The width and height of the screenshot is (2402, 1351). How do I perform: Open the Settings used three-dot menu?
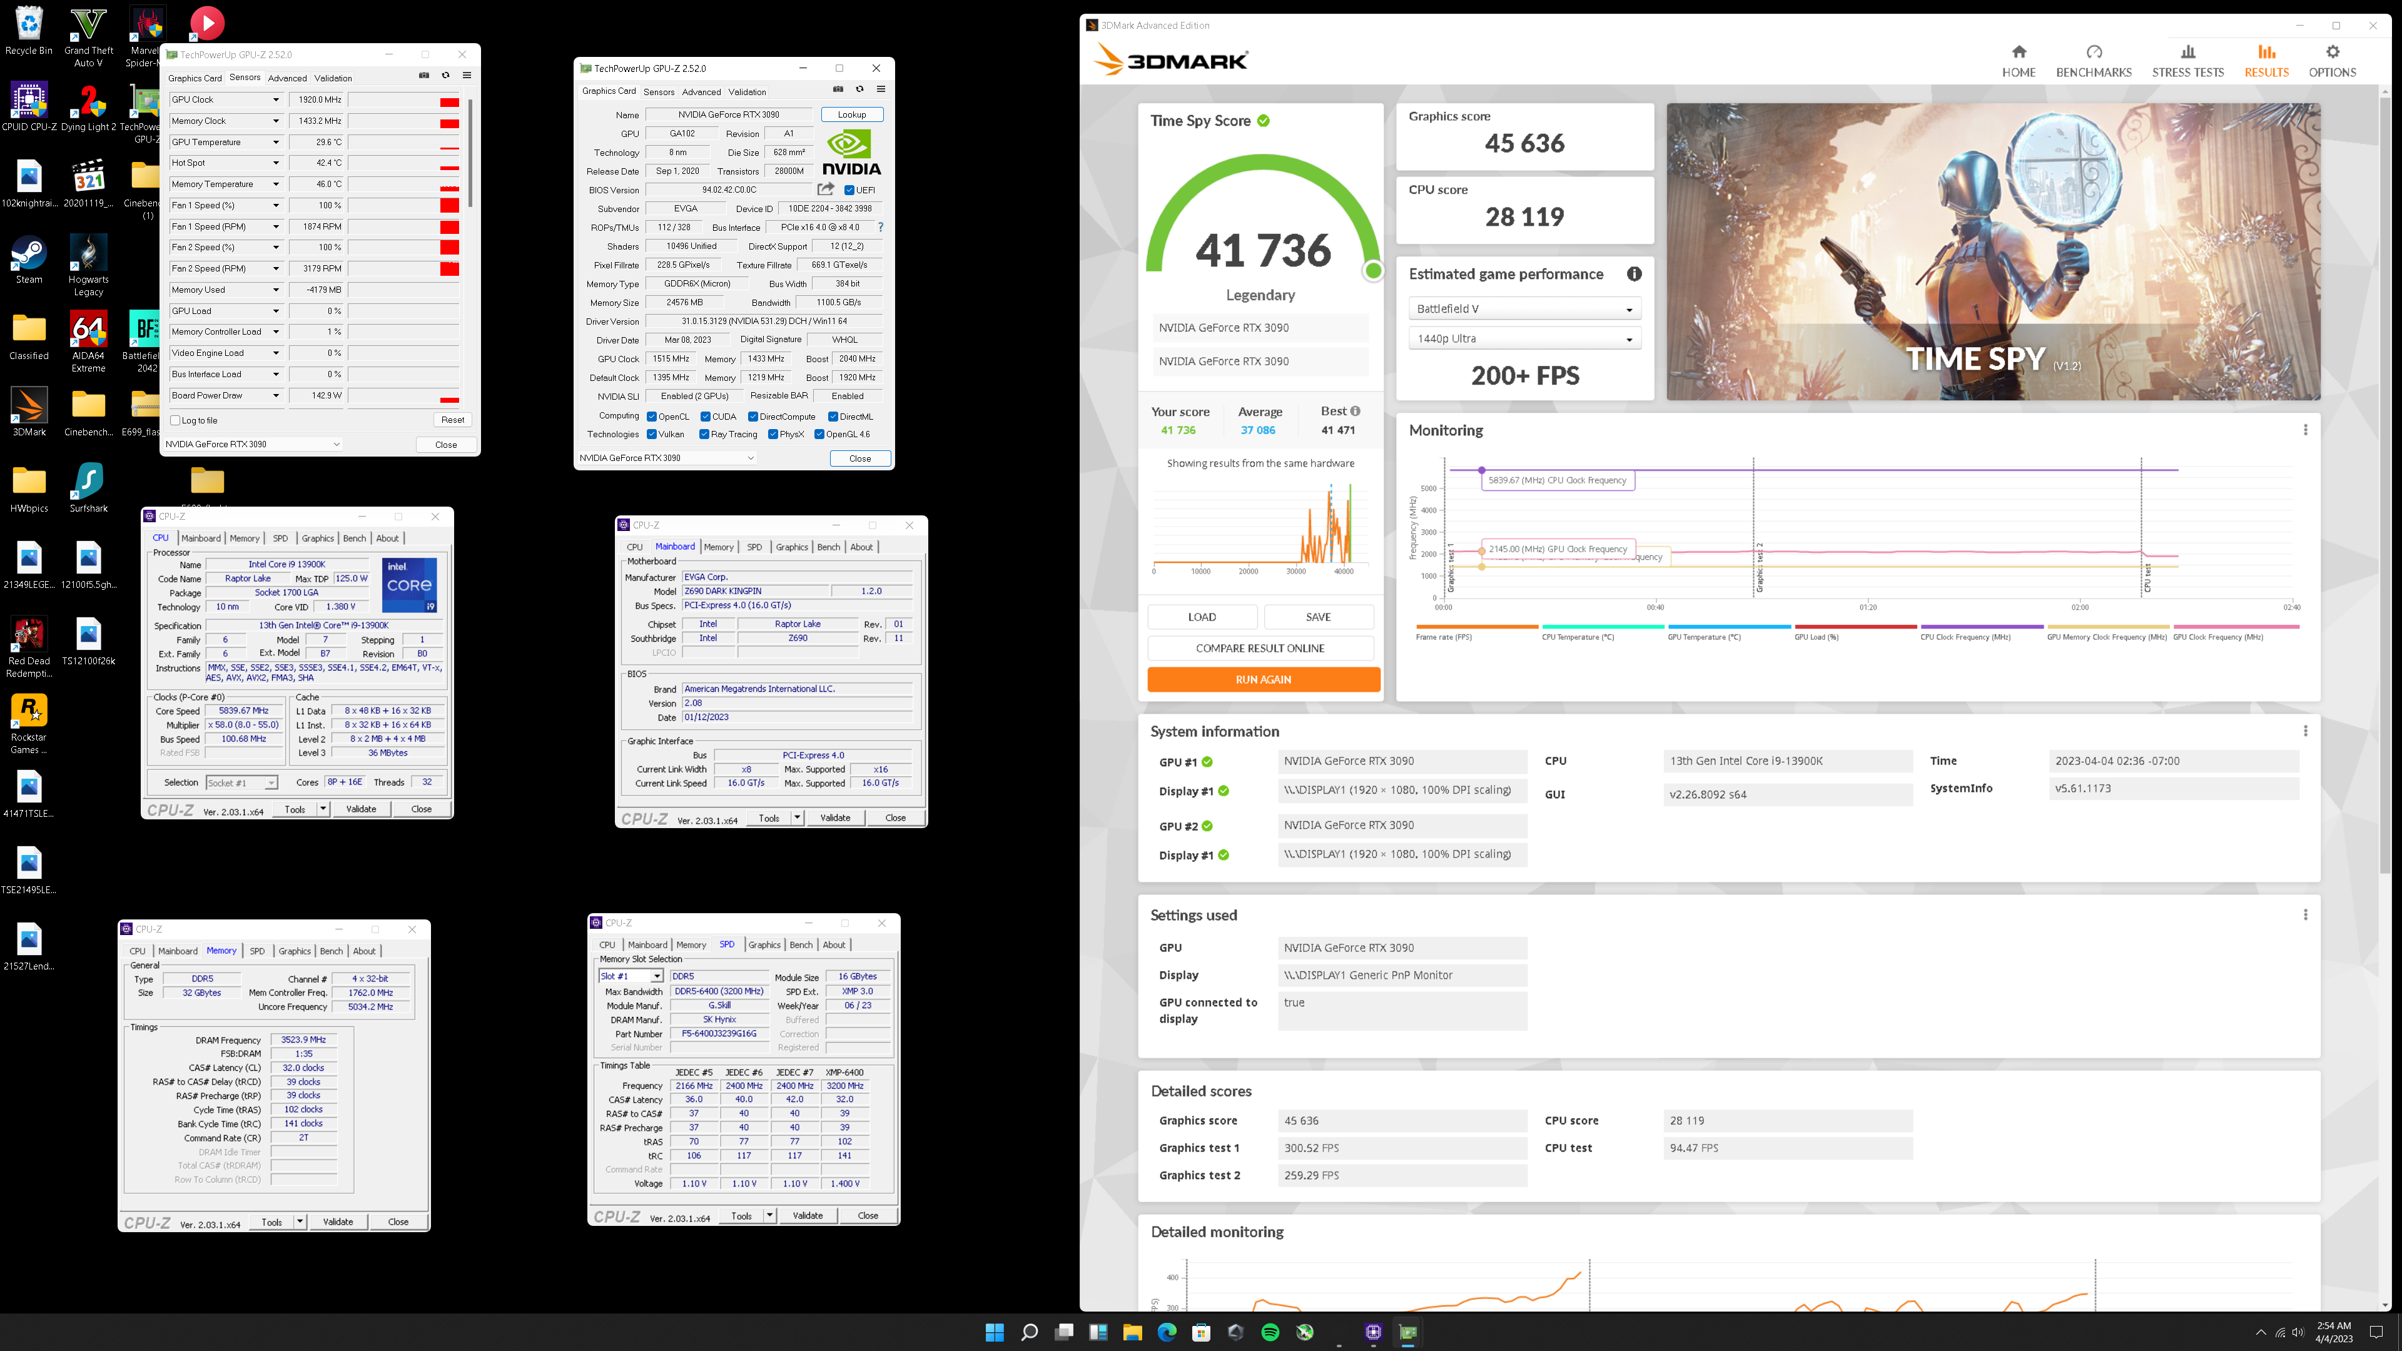click(x=2305, y=914)
